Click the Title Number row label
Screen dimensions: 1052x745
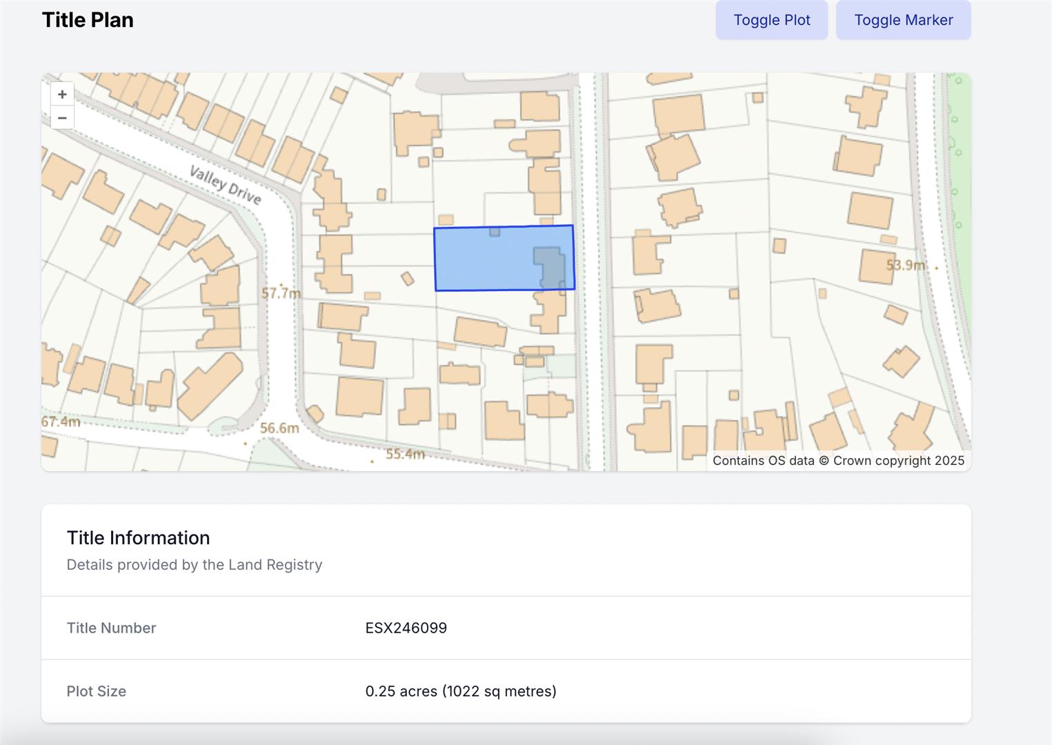point(111,628)
